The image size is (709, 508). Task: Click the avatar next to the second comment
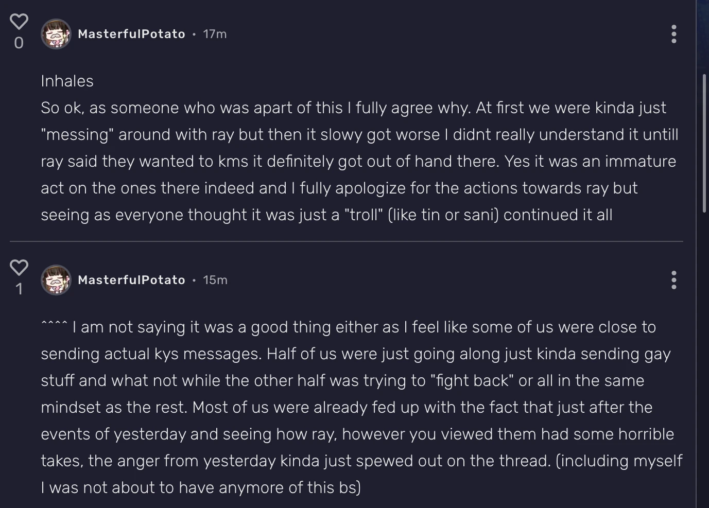[56, 280]
